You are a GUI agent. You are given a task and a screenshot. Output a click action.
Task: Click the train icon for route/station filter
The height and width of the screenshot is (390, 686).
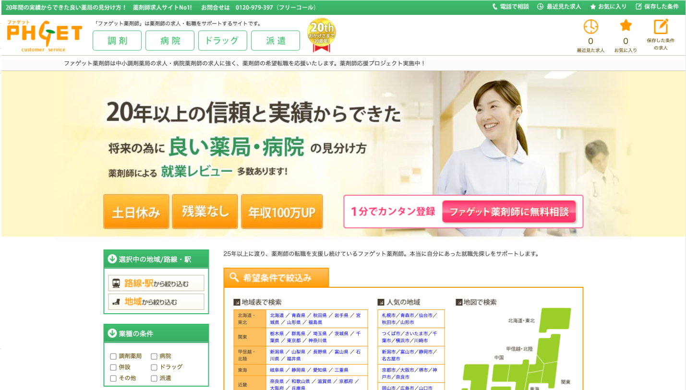[116, 284]
